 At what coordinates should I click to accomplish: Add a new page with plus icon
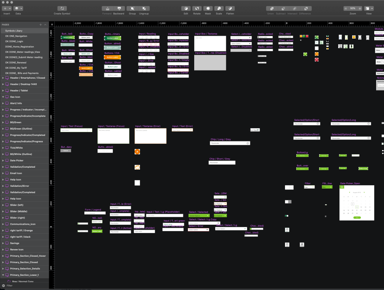(x=40, y=25)
